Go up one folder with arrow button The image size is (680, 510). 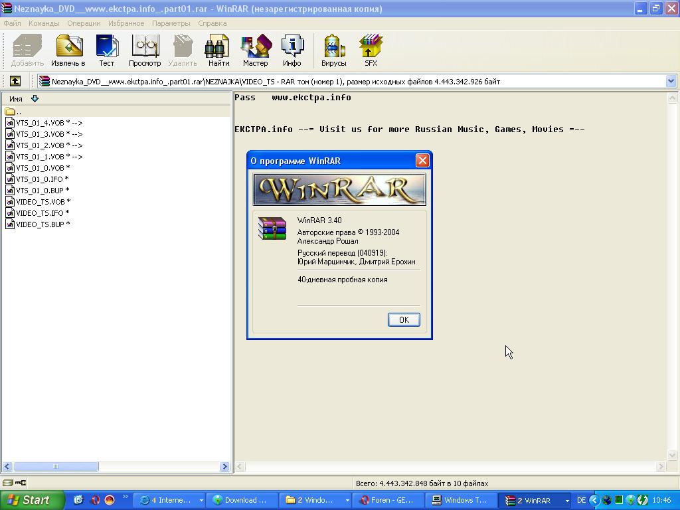(x=15, y=81)
